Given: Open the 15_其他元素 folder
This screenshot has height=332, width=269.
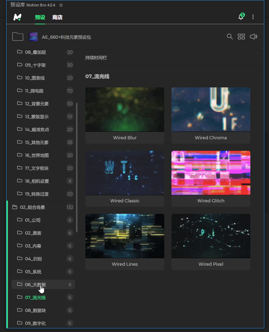Looking at the screenshot, I should (43, 143).
